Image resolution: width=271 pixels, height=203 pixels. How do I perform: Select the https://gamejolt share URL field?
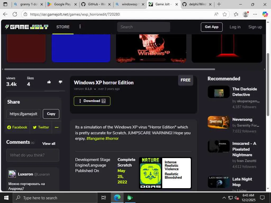pos(24,114)
